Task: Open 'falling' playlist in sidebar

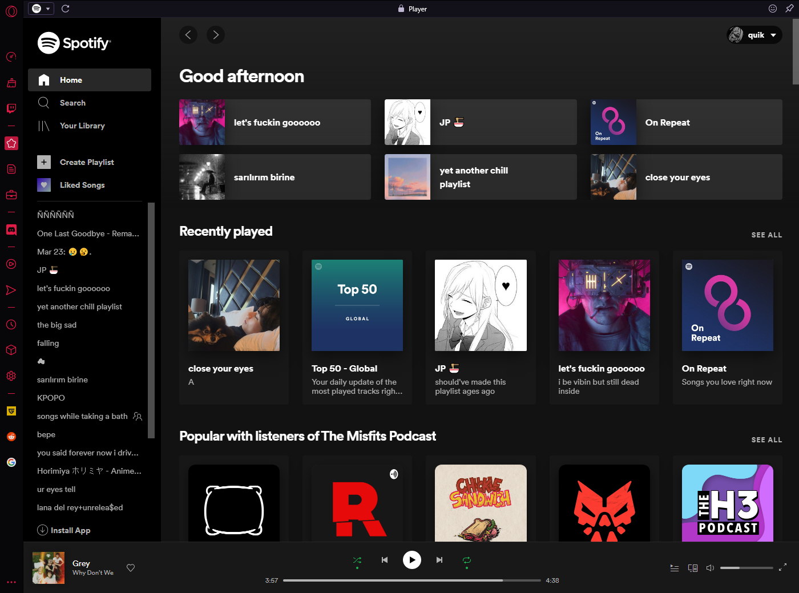Action: coord(48,343)
